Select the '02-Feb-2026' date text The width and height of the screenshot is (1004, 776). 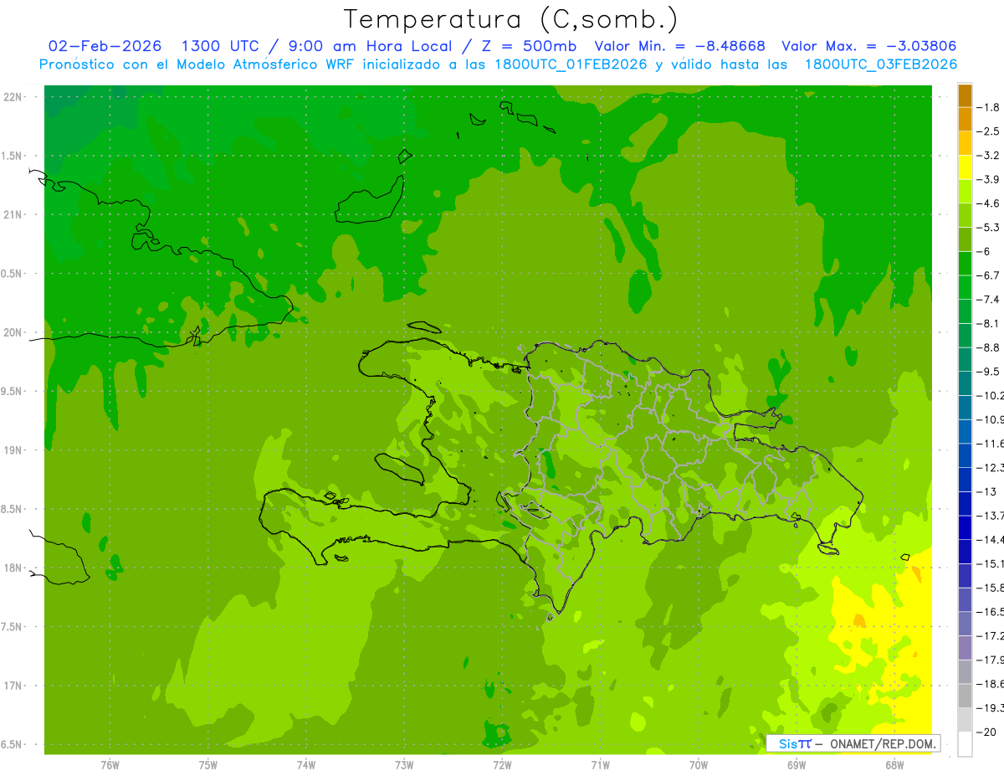coord(105,46)
